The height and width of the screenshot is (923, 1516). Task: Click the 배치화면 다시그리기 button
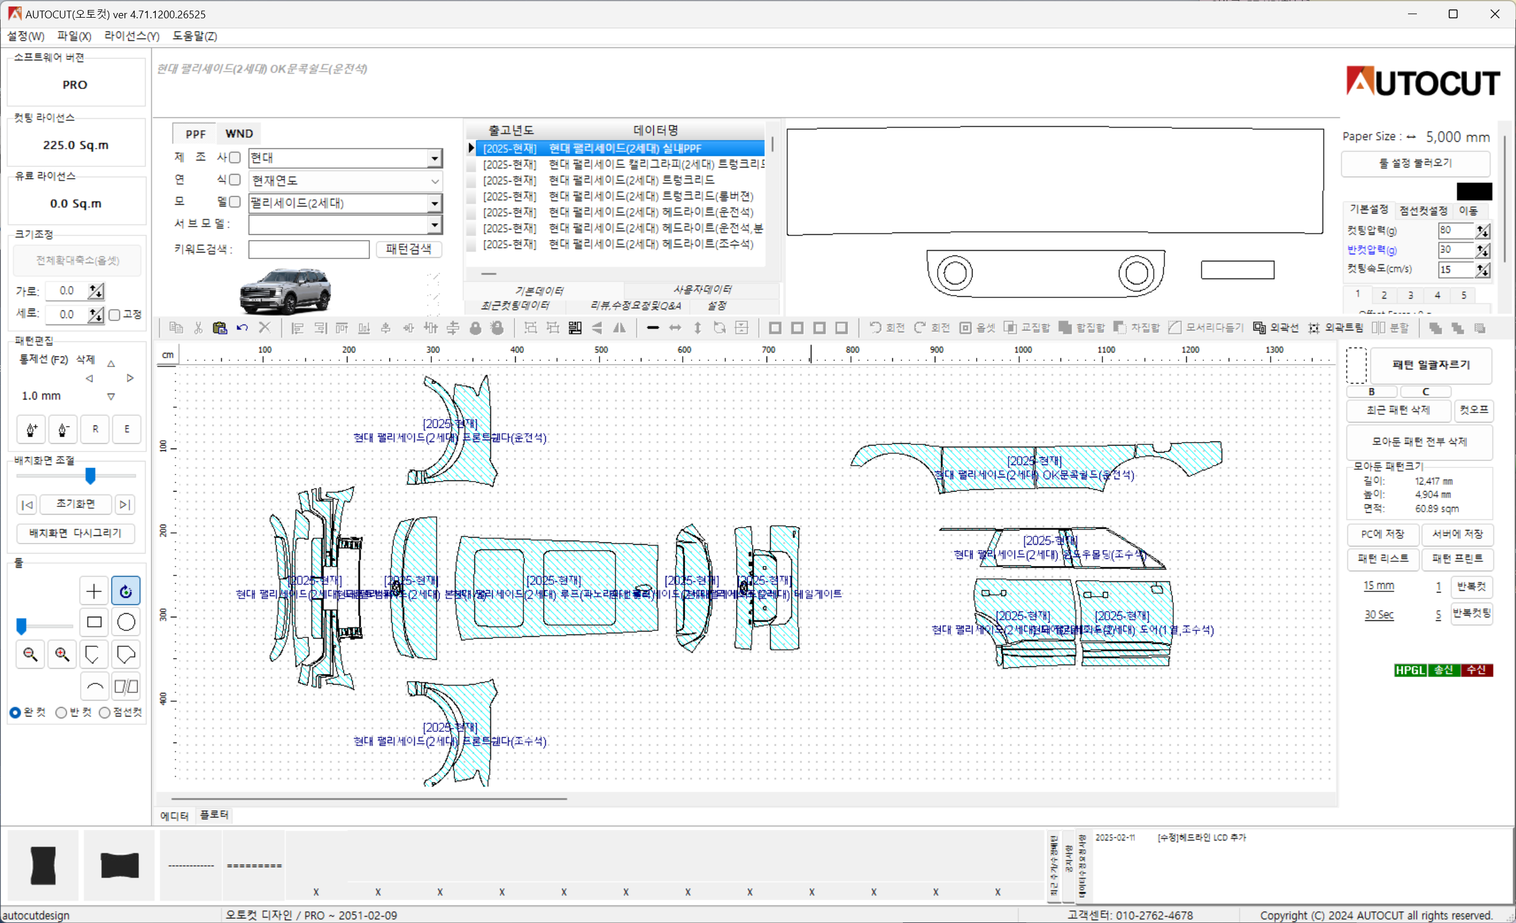click(x=76, y=533)
